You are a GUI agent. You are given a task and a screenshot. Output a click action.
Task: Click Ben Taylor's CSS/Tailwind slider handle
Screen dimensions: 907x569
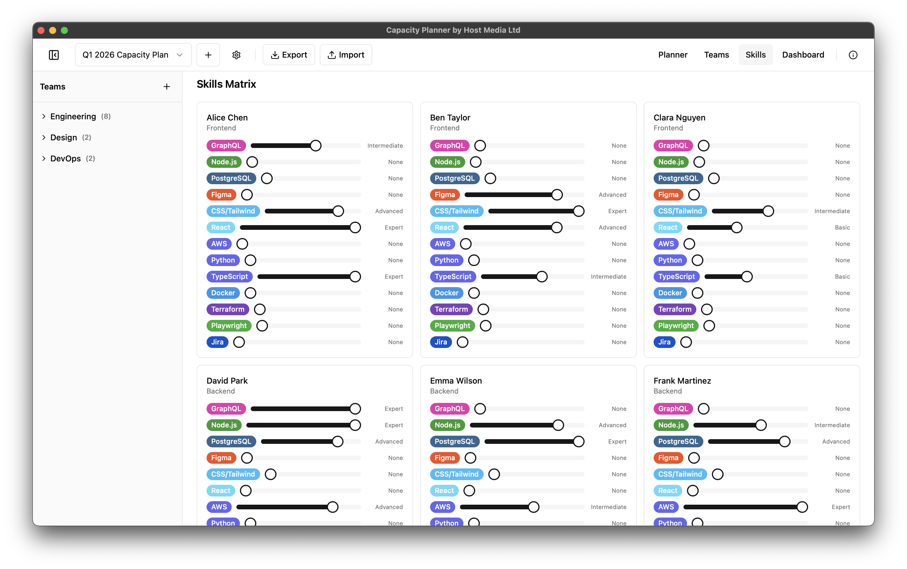(x=579, y=211)
